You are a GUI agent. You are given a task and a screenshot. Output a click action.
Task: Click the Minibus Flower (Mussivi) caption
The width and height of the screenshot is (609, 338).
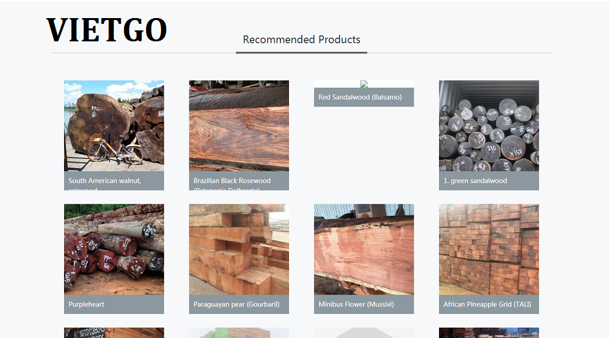tap(356, 304)
